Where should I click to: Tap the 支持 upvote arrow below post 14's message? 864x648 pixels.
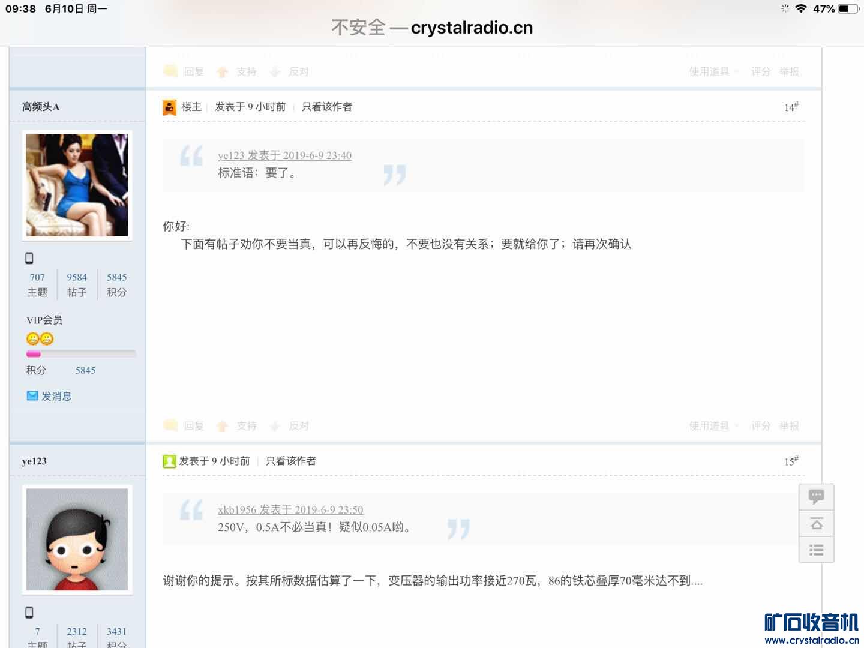pos(223,426)
